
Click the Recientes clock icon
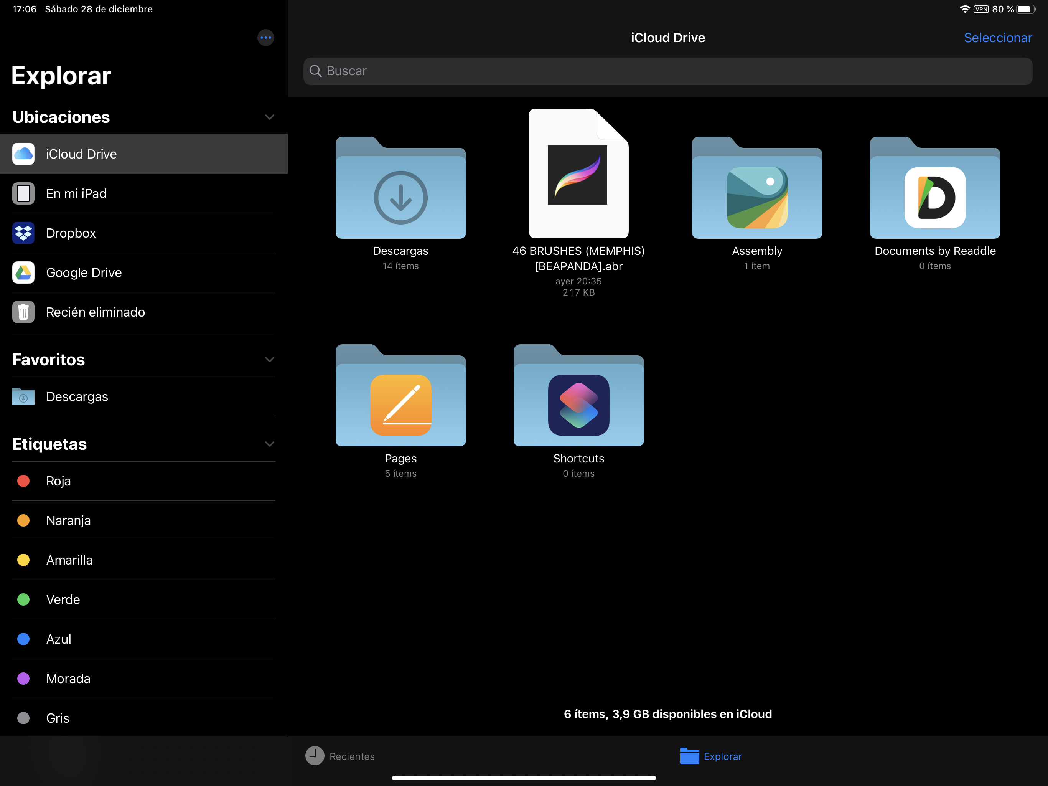tap(315, 756)
